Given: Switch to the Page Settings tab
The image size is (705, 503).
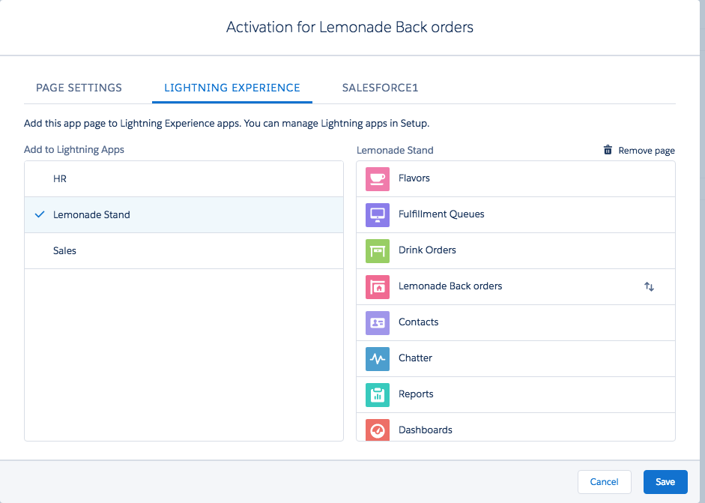Looking at the screenshot, I should (x=79, y=88).
